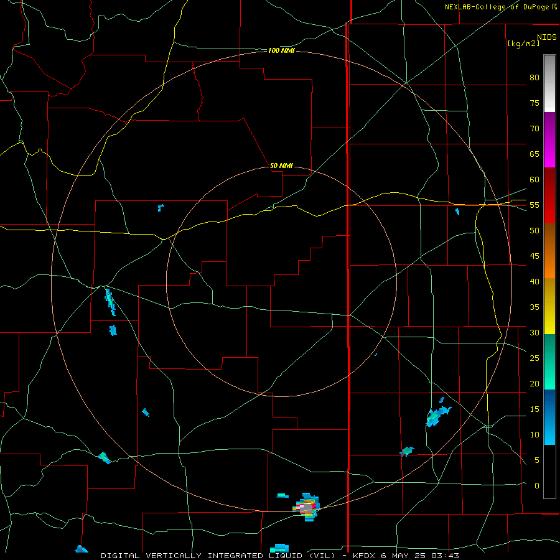Image resolution: width=560 pixels, height=560 pixels.
Task: Click the 40 value on the VIL scale
Action: coord(534,281)
